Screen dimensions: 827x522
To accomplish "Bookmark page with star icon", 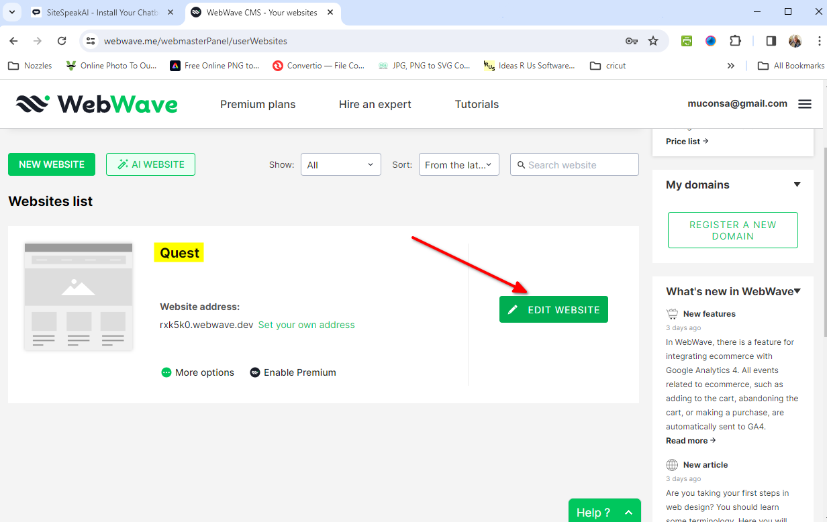I will pyautogui.click(x=653, y=41).
